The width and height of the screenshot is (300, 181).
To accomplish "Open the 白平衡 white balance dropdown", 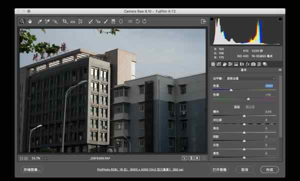I will pos(250,78).
